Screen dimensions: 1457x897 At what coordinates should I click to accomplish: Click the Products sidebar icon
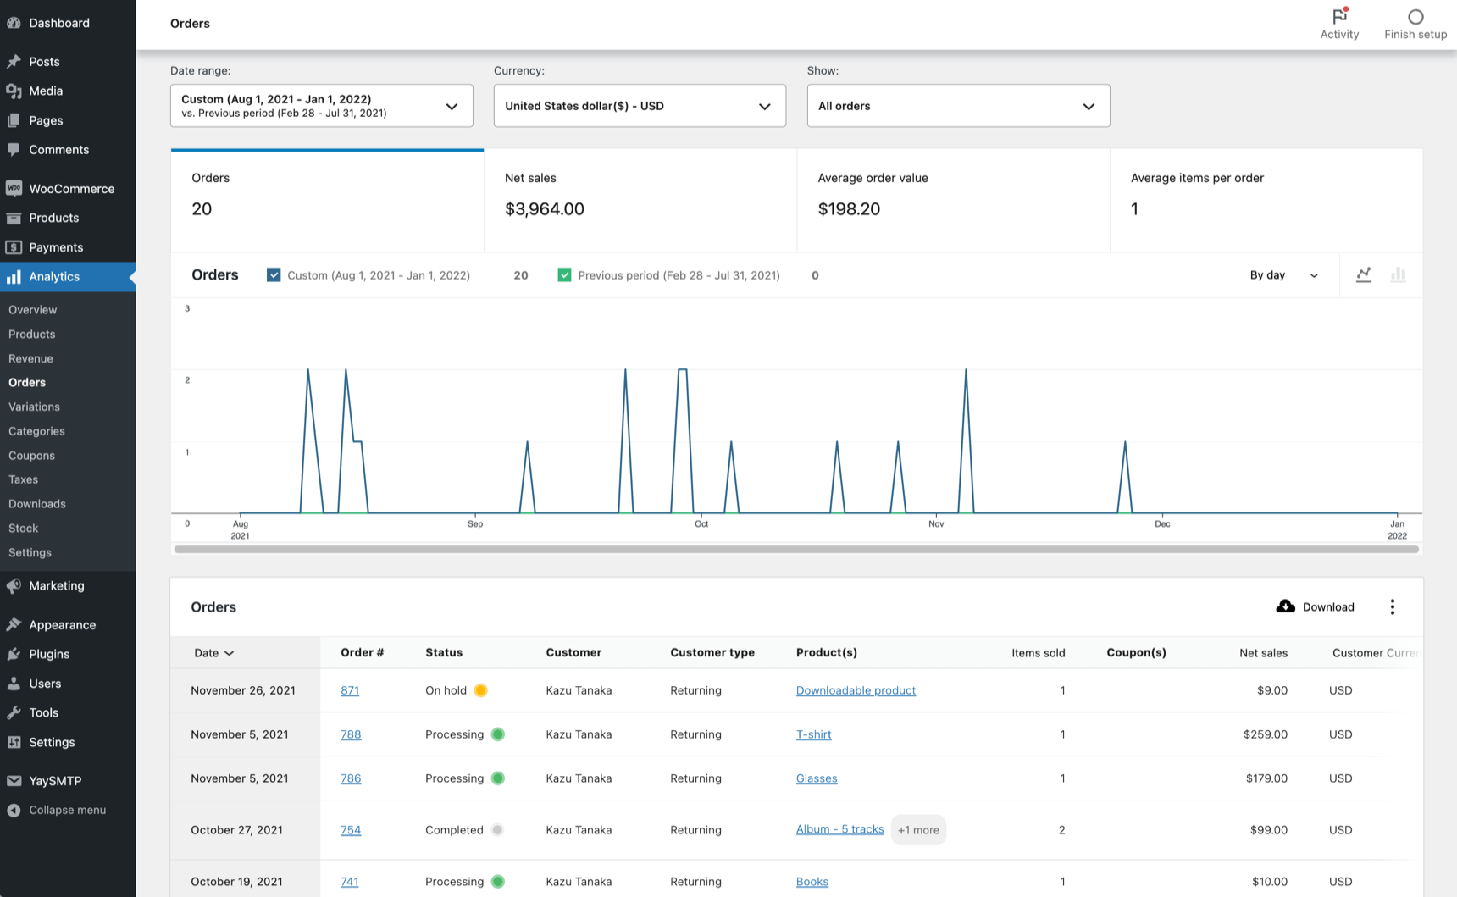14,218
